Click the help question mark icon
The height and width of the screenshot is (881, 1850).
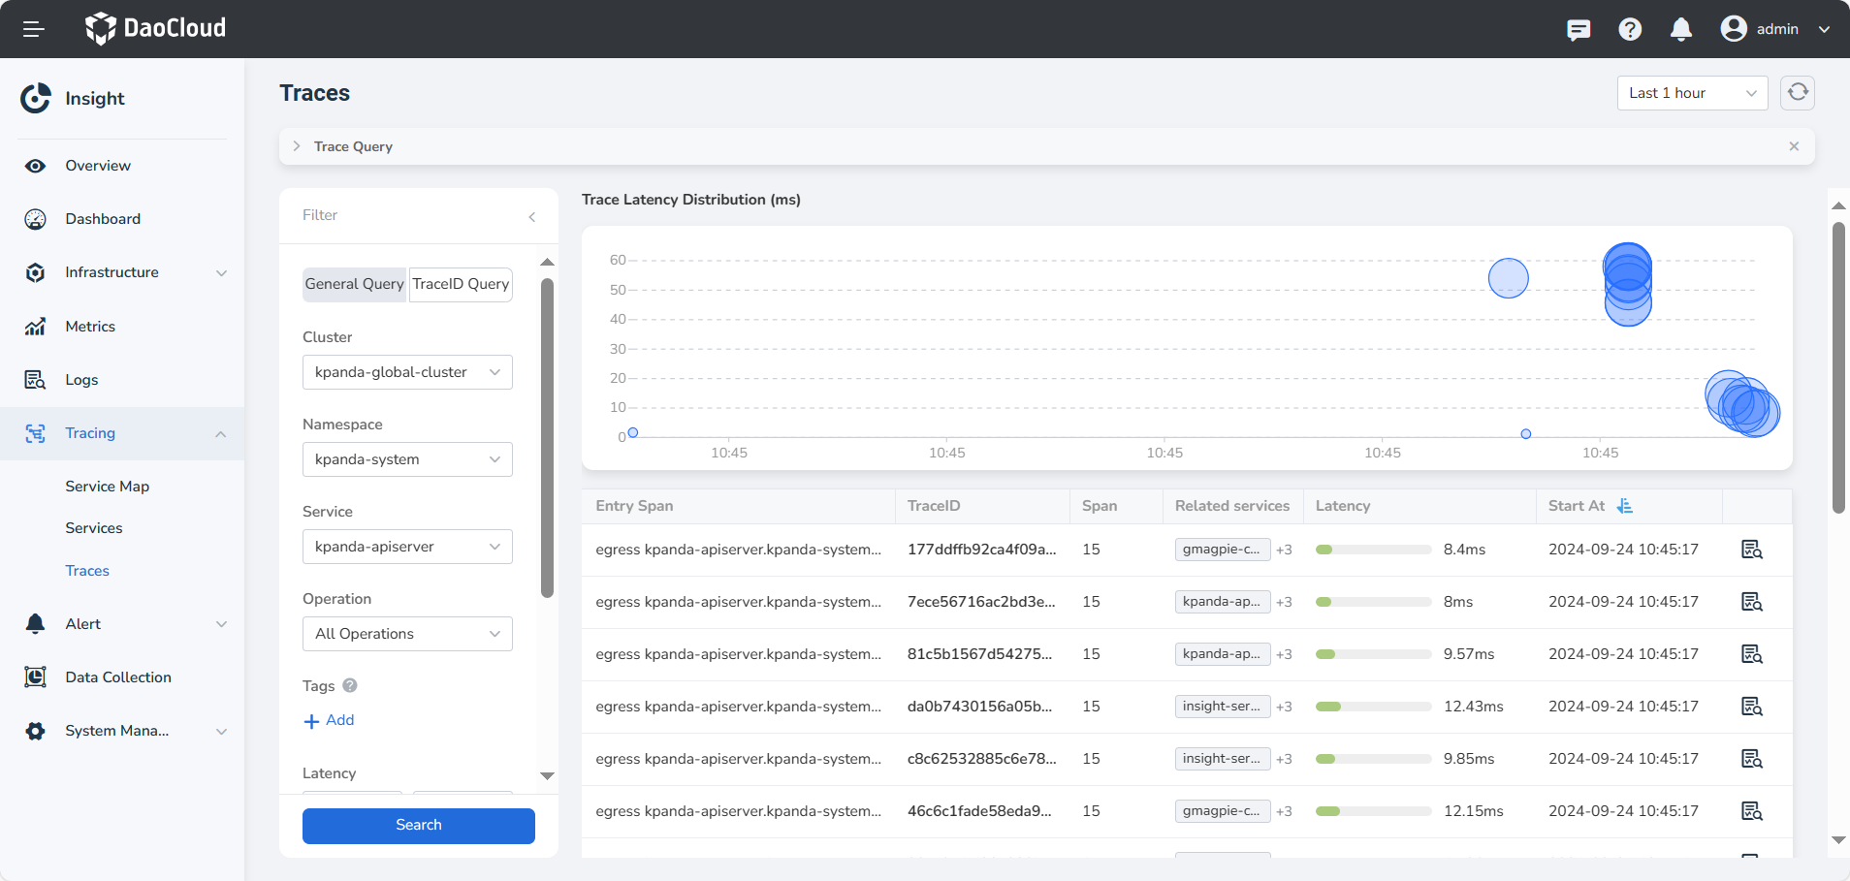coord(1630,29)
